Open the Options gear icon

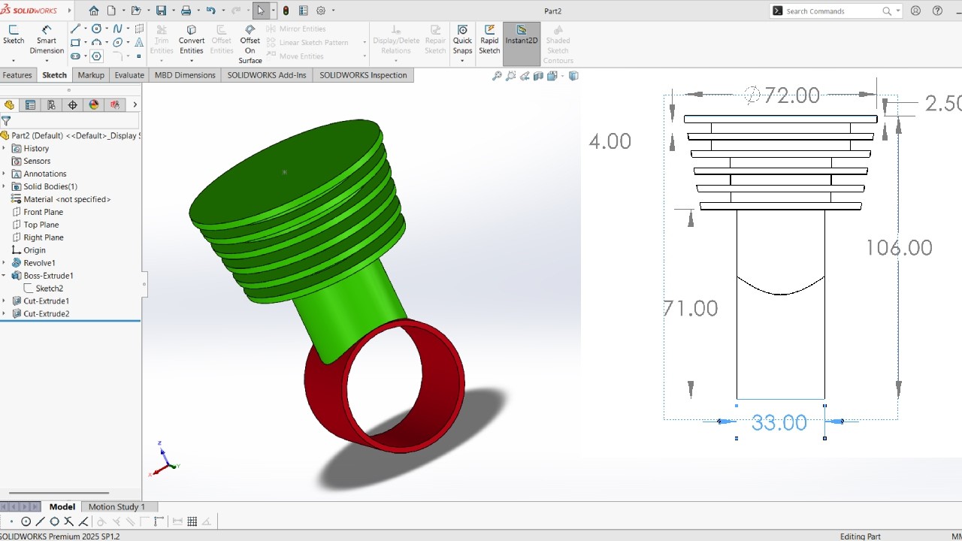321,11
